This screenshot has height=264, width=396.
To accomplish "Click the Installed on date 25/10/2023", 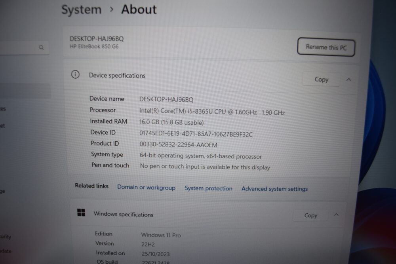I will click(156, 254).
